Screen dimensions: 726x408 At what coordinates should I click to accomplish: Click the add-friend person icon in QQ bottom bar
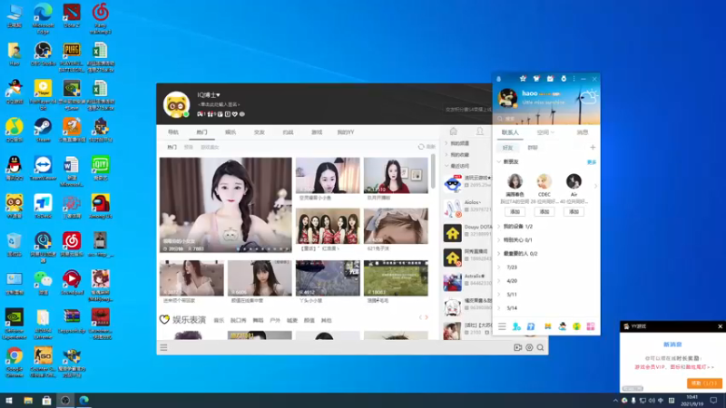point(516,326)
